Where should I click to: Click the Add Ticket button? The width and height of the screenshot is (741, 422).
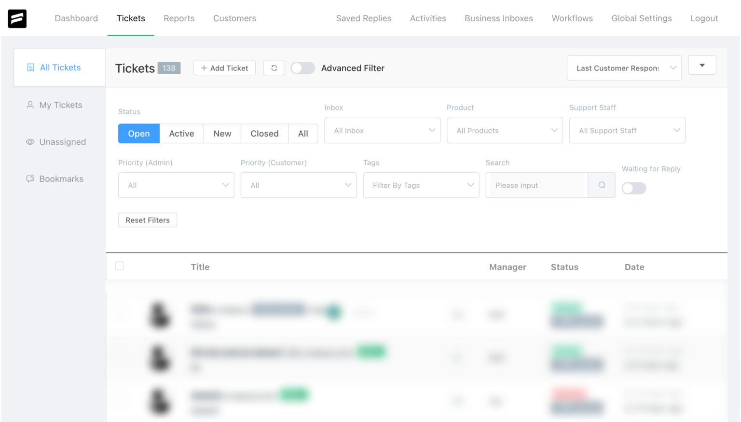point(224,68)
